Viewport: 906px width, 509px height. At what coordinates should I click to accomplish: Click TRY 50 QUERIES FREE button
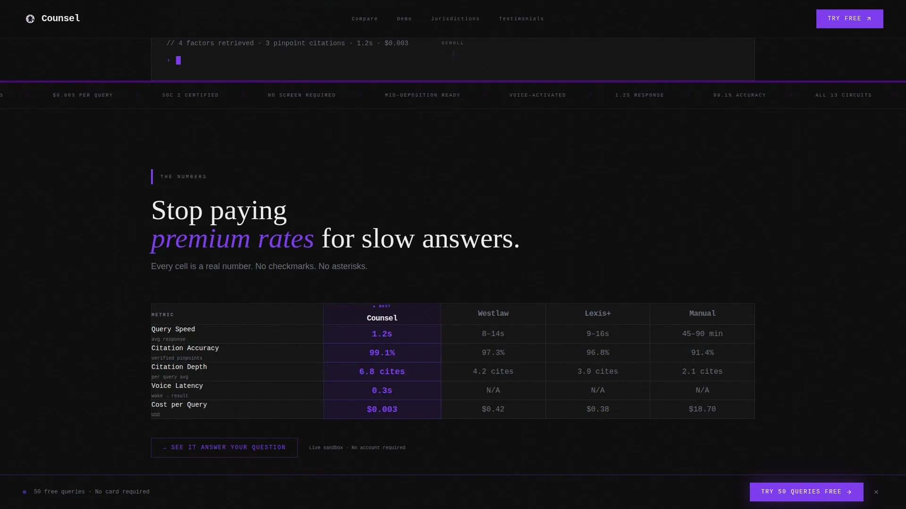806,492
